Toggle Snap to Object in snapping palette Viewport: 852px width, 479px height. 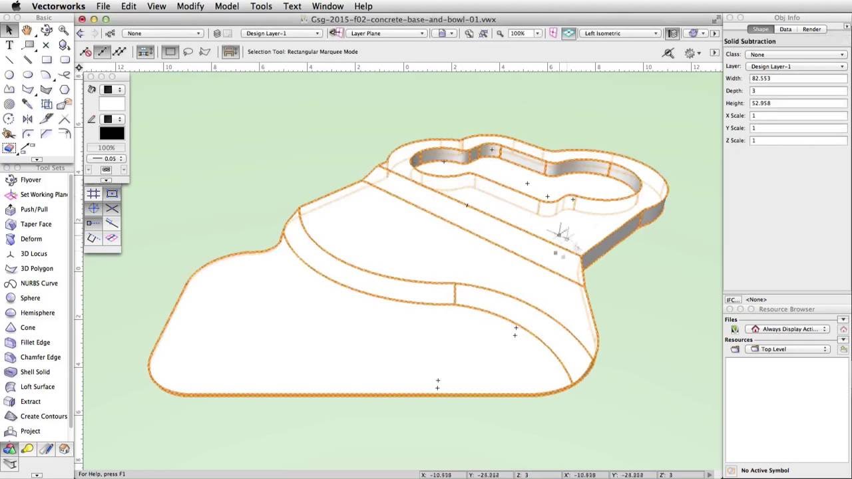pyautogui.click(x=112, y=194)
